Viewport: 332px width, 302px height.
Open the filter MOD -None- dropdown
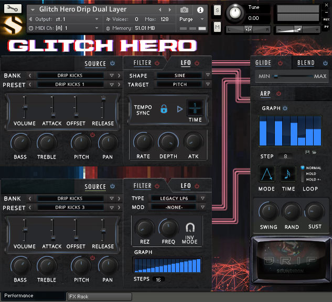pos(202,207)
